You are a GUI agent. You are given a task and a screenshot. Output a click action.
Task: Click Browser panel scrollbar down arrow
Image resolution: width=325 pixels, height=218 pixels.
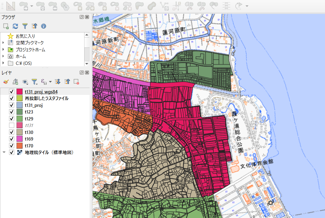point(87,64)
